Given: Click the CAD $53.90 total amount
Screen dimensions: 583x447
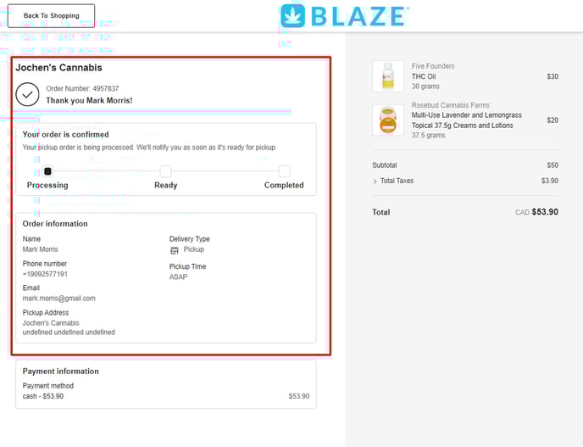Looking at the screenshot, I should 536,212.
